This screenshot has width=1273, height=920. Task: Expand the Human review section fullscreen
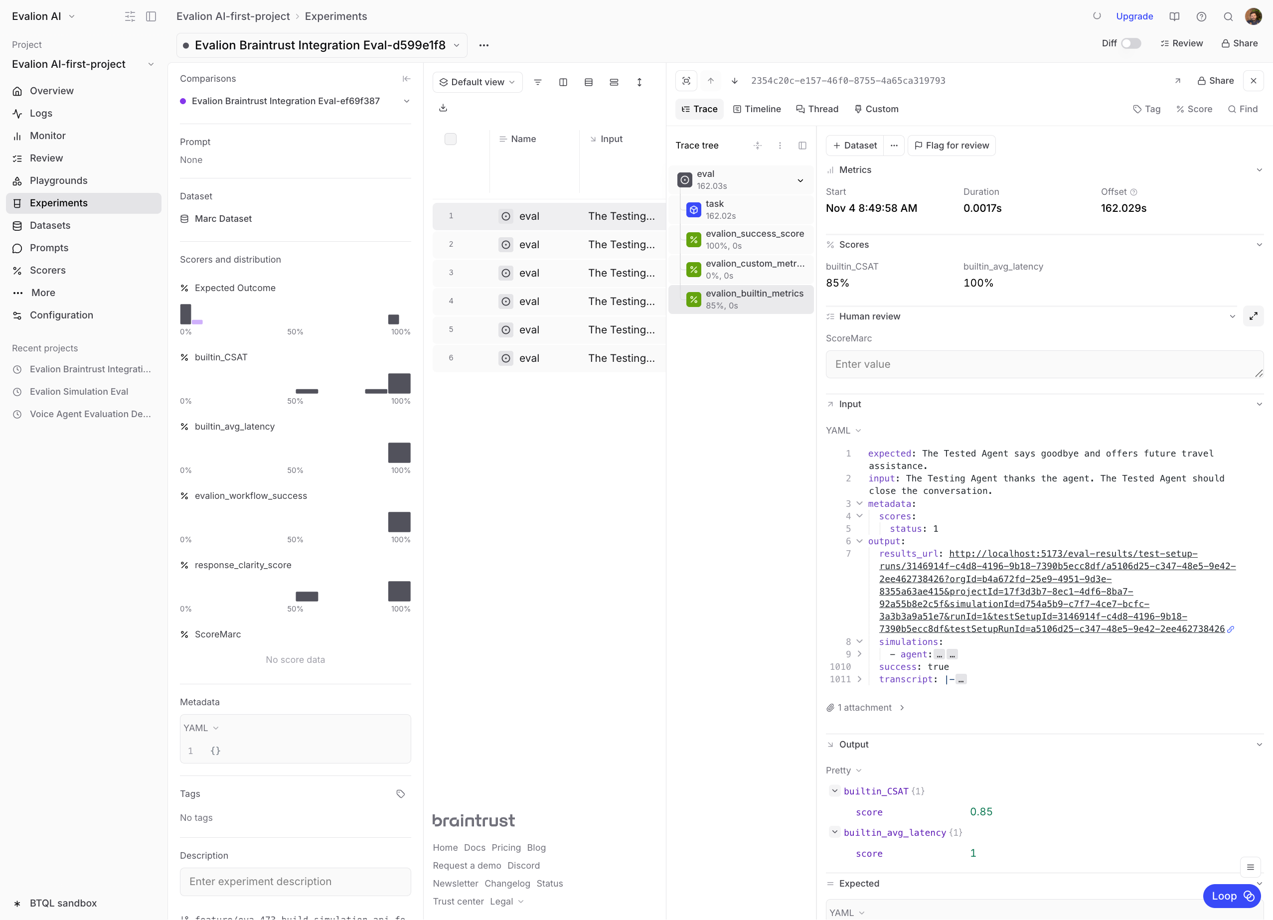[x=1254, y=316]
